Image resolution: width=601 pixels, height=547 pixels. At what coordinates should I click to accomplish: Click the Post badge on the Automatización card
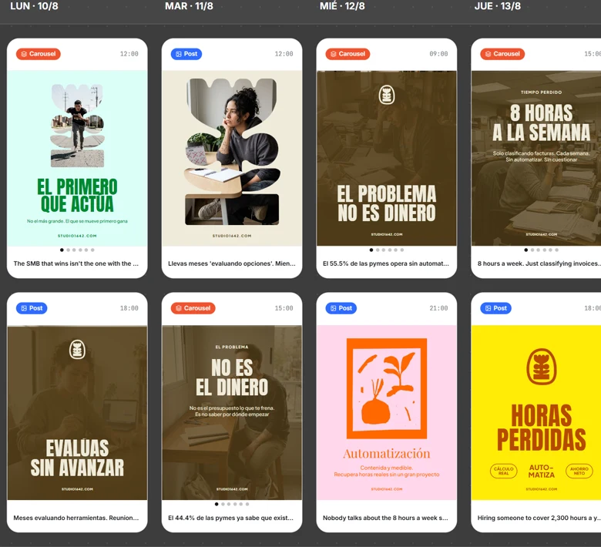coord(341,308)
